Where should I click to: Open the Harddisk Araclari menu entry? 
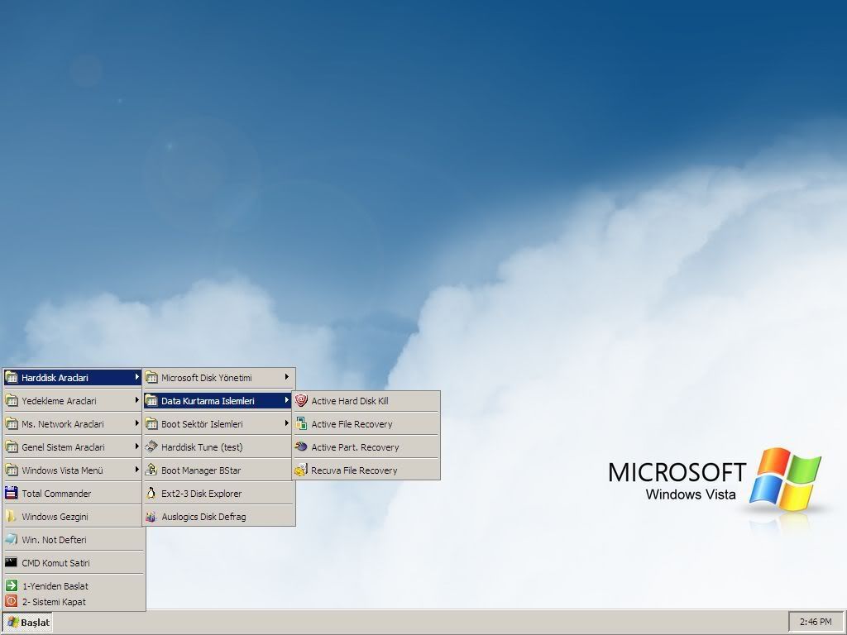point(74,377)
